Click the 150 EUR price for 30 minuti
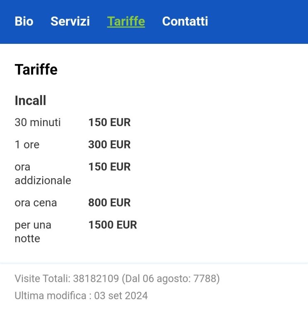Image resolution: width=308 pixels, height=310 pixels. pyautogui.click(x=109, y=123)
